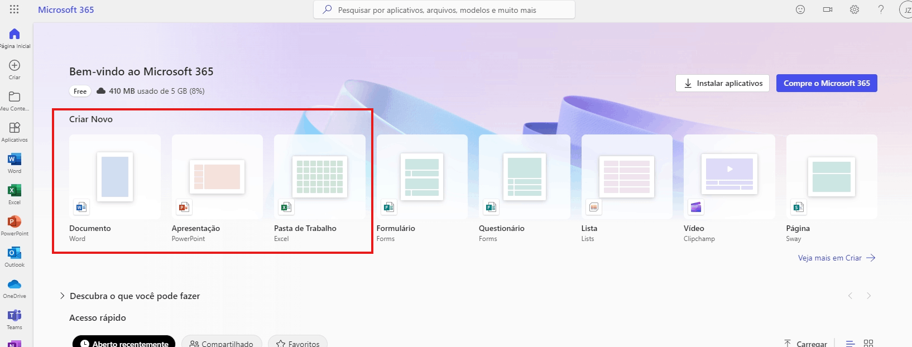Open Meu Conteúdo folder icon
The image size is (912, 347).
tap(15, 97)
